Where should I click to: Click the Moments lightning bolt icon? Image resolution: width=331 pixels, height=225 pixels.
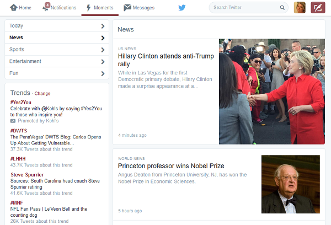tap(89, 8)
